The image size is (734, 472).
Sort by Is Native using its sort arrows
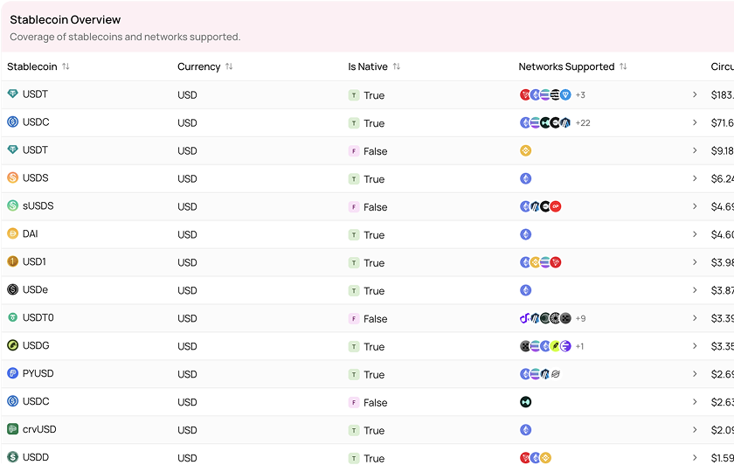pos(397,66)
